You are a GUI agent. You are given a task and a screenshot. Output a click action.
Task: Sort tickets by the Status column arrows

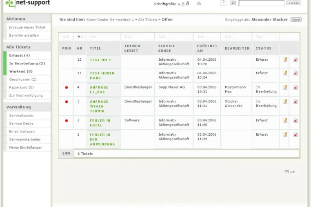point(259,37)
